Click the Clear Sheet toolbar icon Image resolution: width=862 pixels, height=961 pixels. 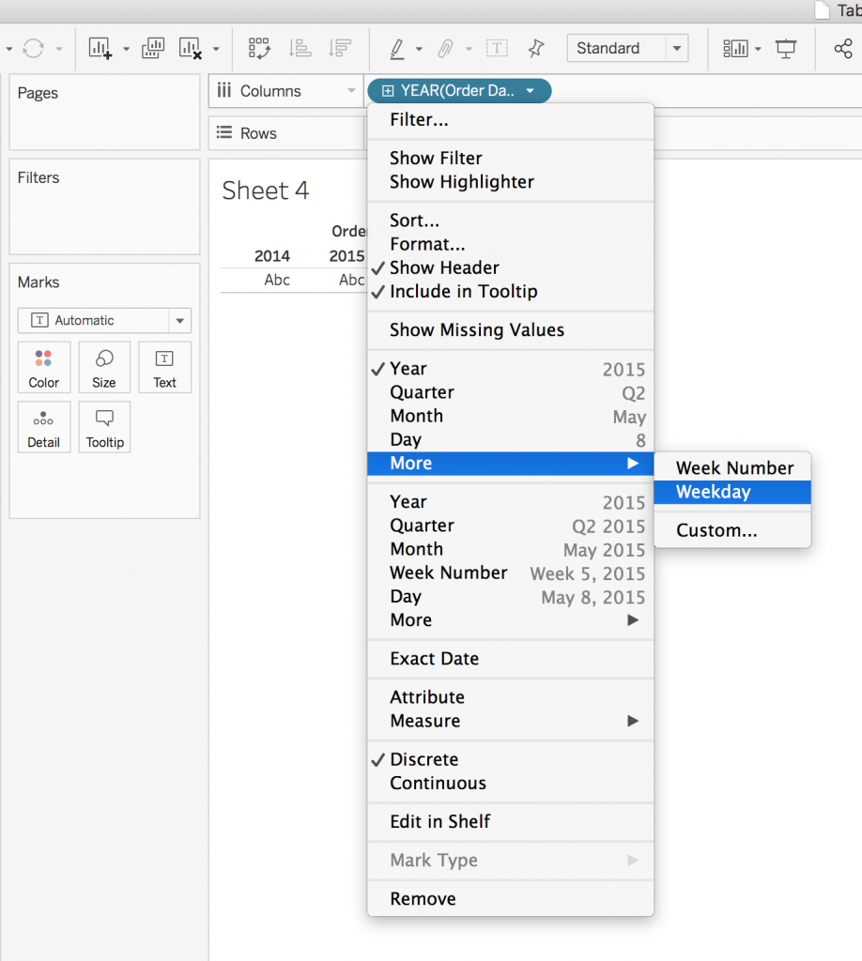point(191,48)
